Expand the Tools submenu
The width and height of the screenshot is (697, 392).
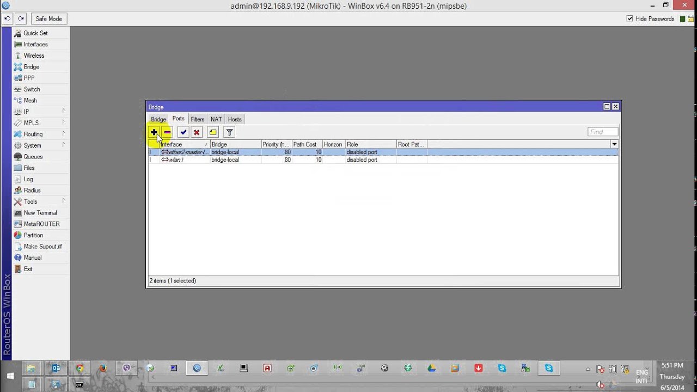tap(41, 201)
